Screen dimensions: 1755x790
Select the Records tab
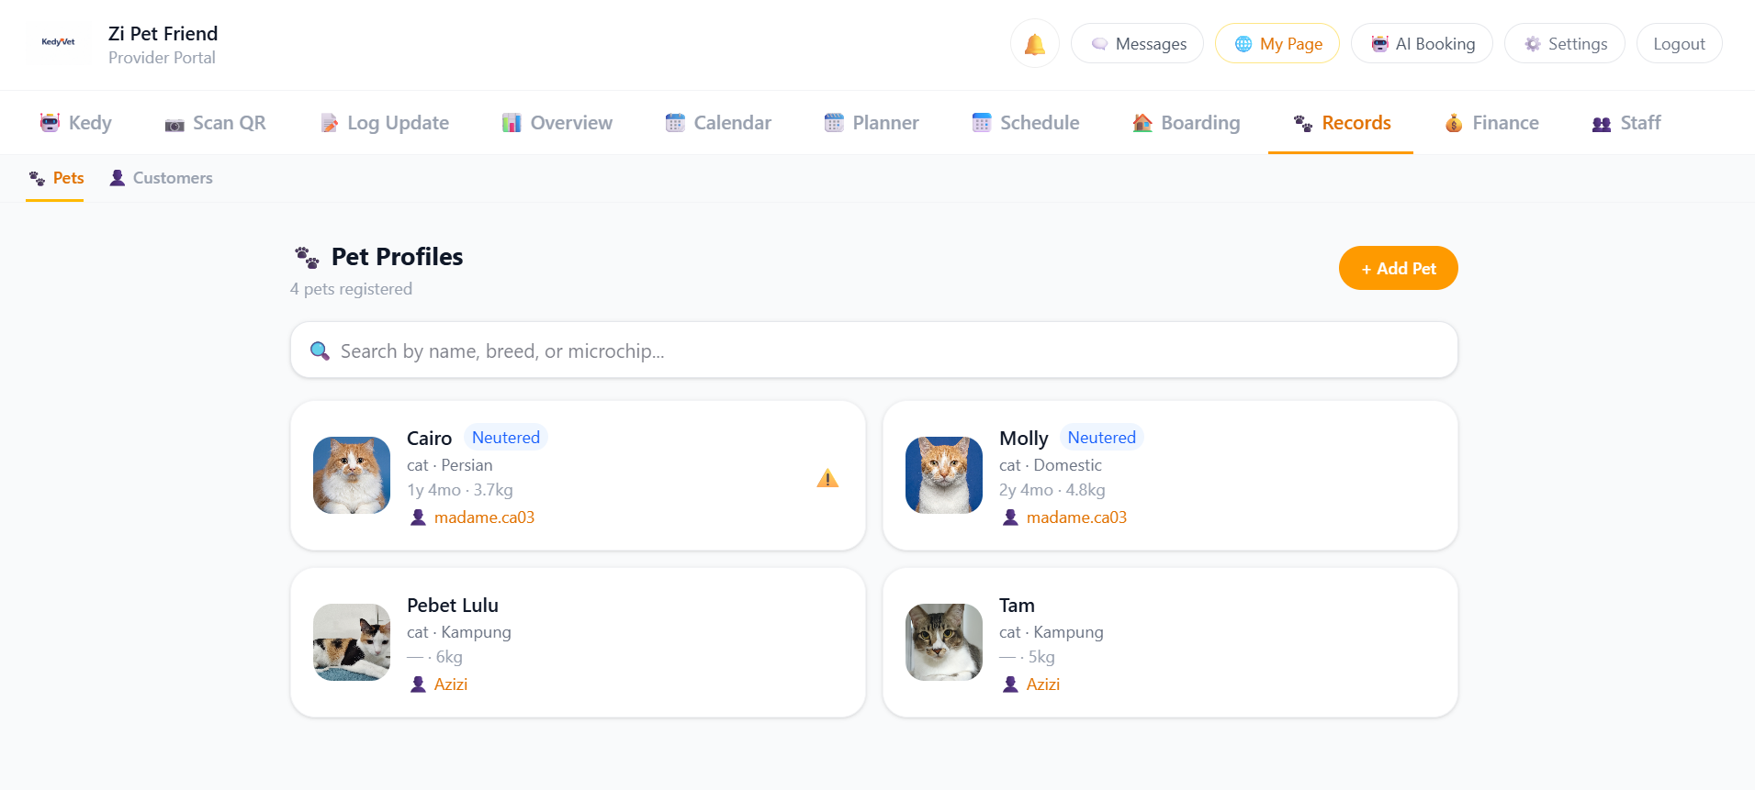click(x=1341, y=123)
